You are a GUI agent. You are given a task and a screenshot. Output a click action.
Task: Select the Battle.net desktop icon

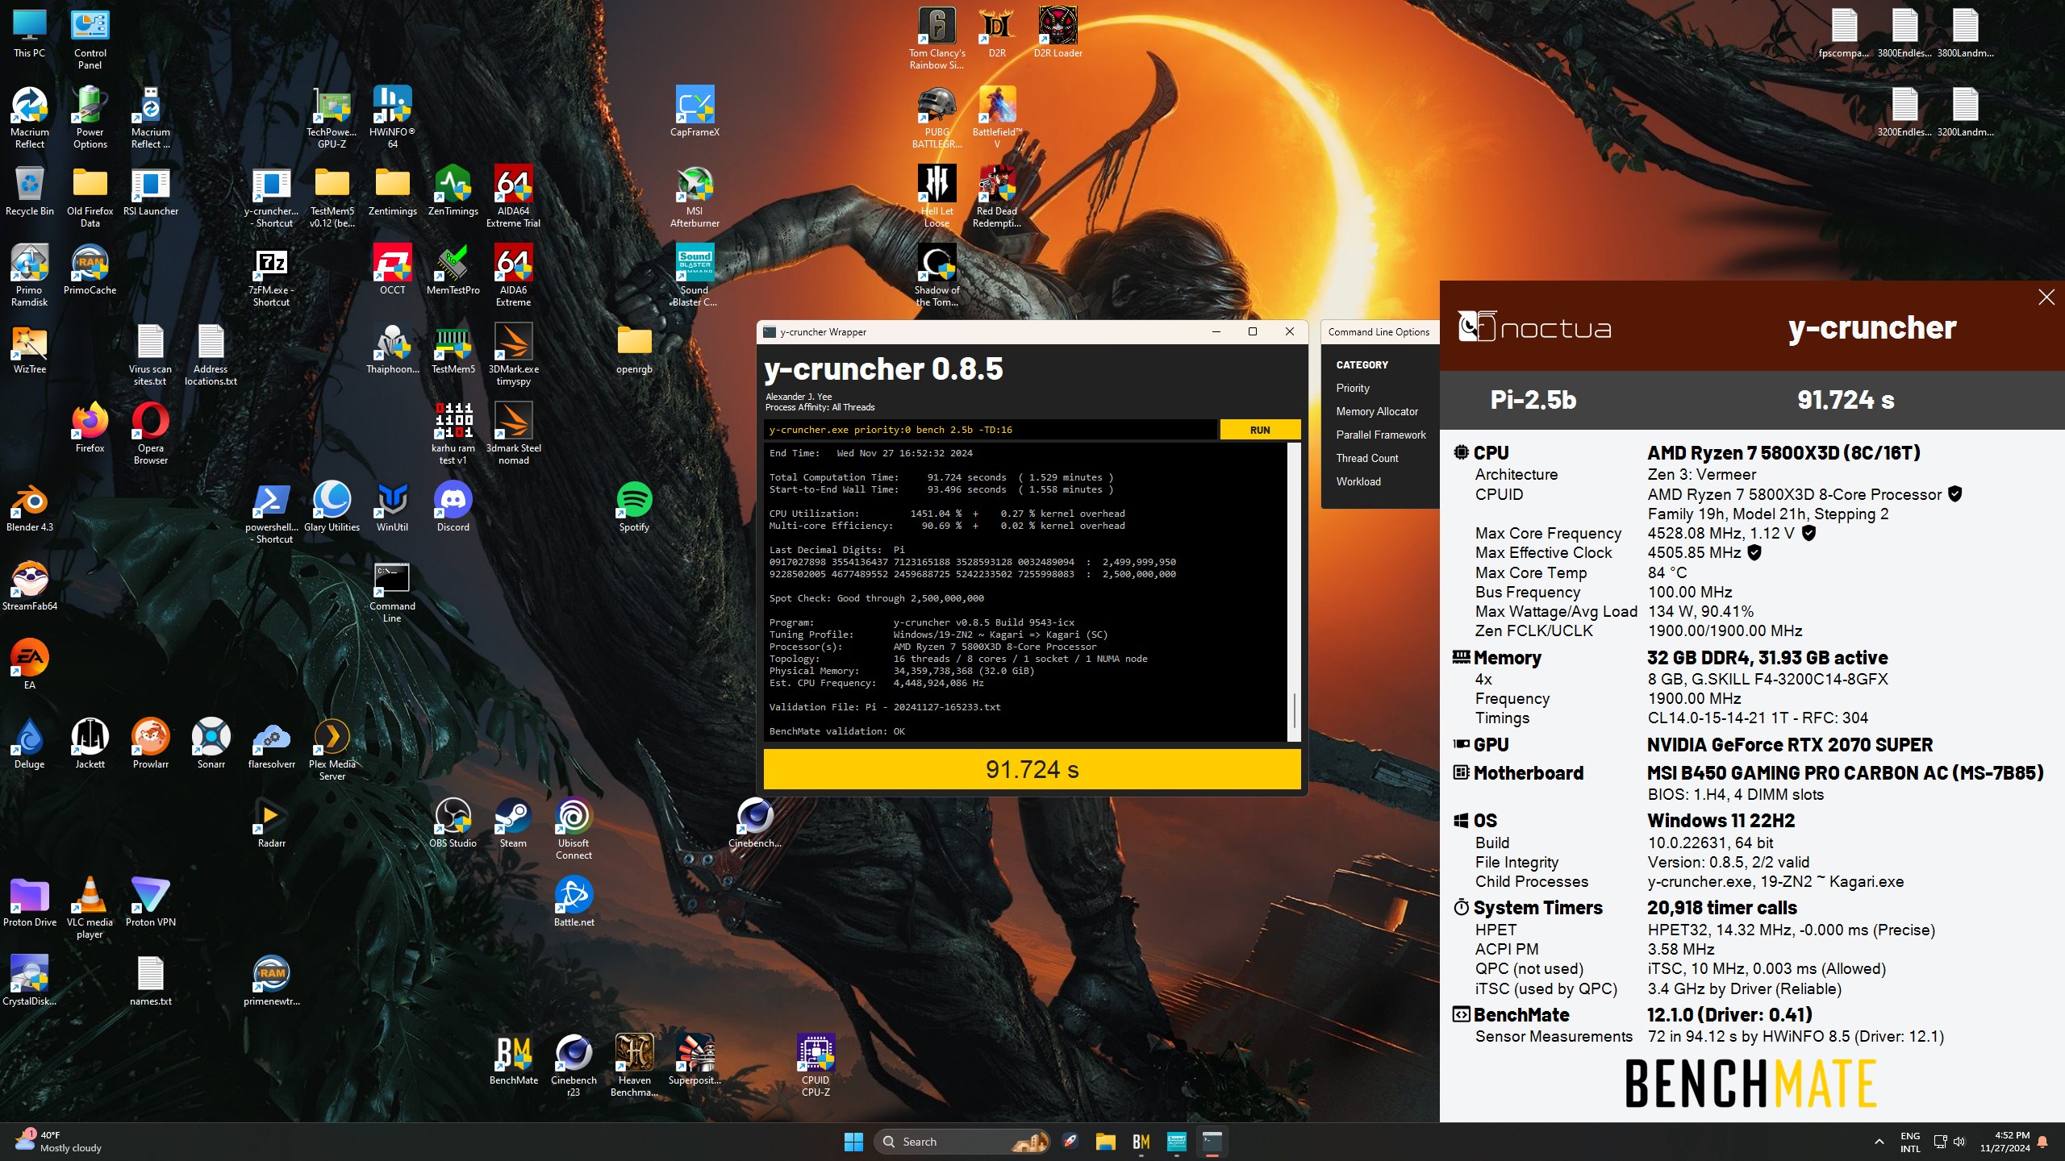tap(574, 902)
